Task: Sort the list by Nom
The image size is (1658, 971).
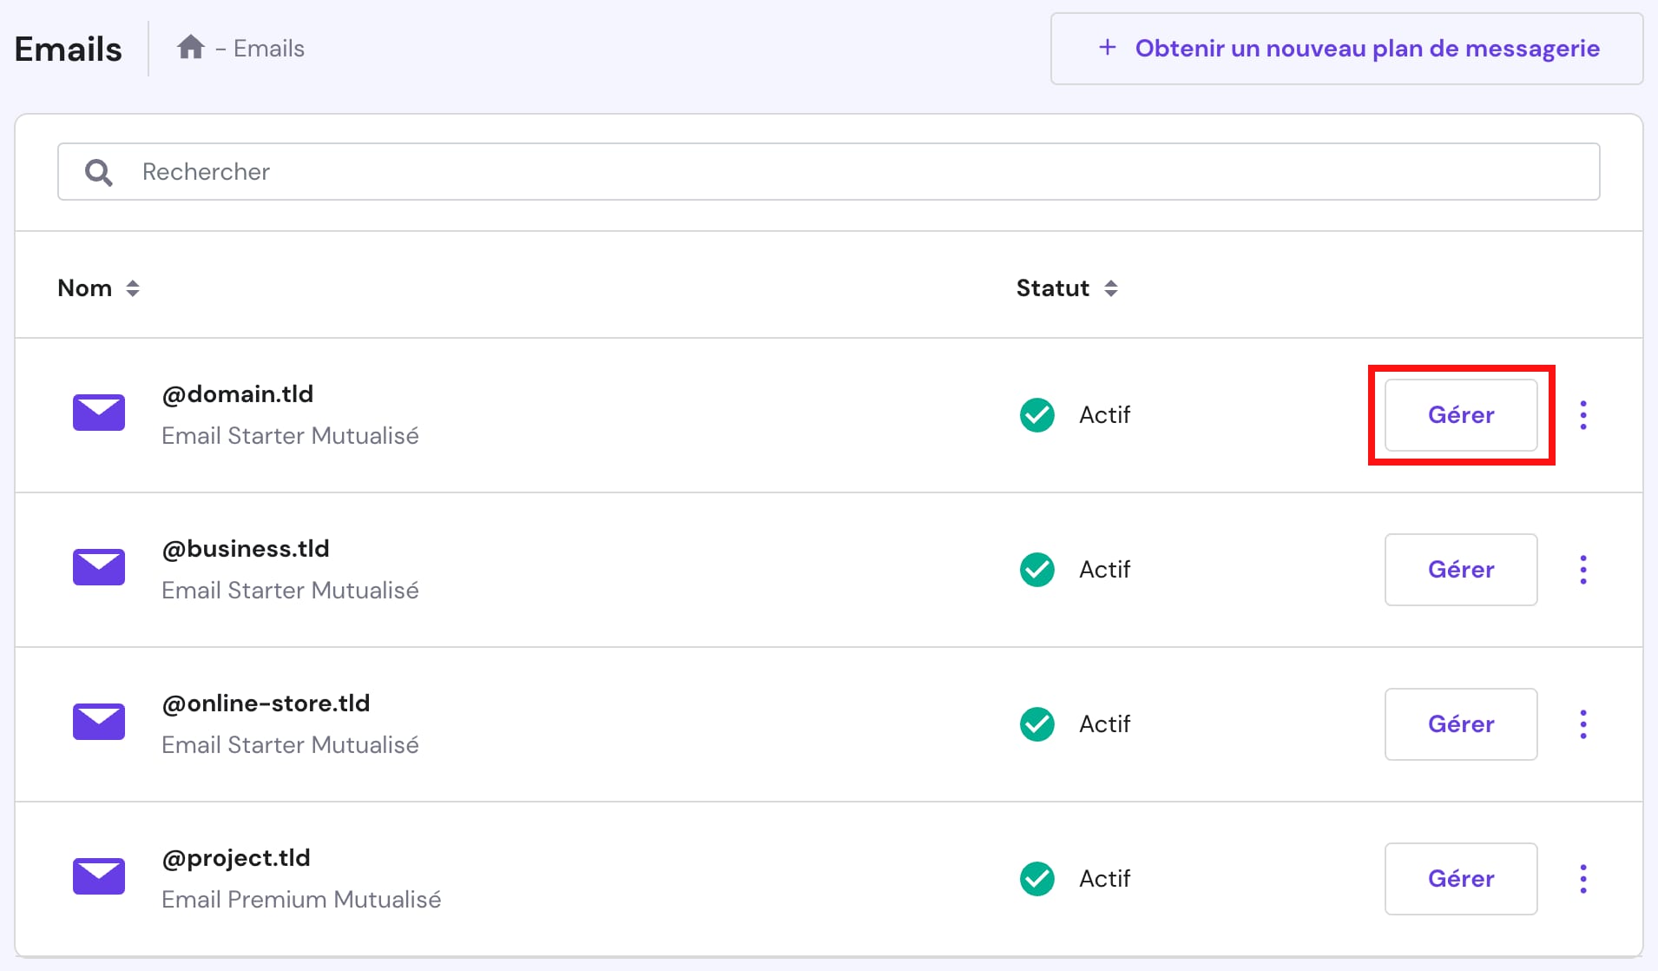Action: [x=98, y=287]
